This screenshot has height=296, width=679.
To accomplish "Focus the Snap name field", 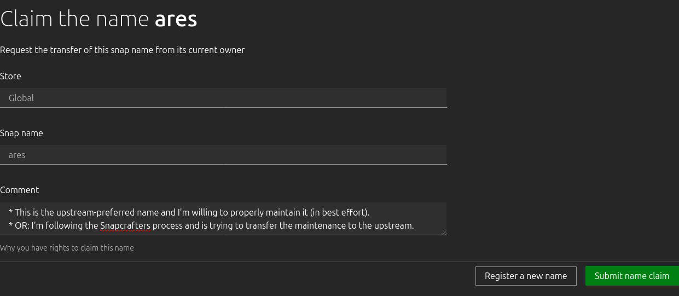I will tap(223, 155).
